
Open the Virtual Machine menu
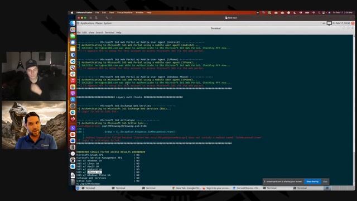pyautogui.click(x=124, y=12)
